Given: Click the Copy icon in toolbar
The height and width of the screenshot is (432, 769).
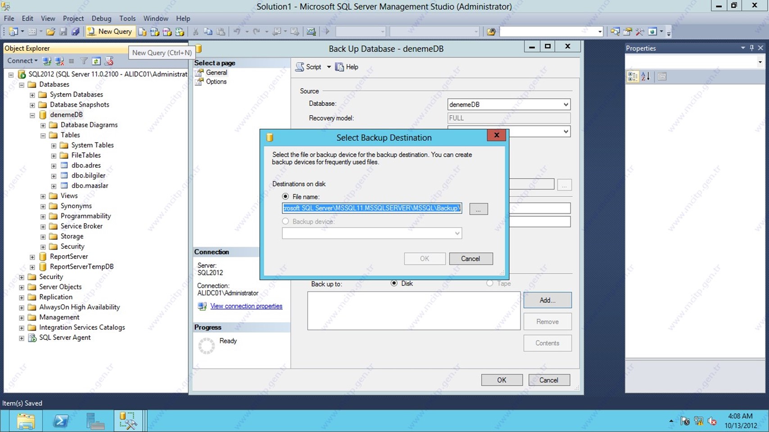Looking at the screenshot, I should click(x=208, y=31).
